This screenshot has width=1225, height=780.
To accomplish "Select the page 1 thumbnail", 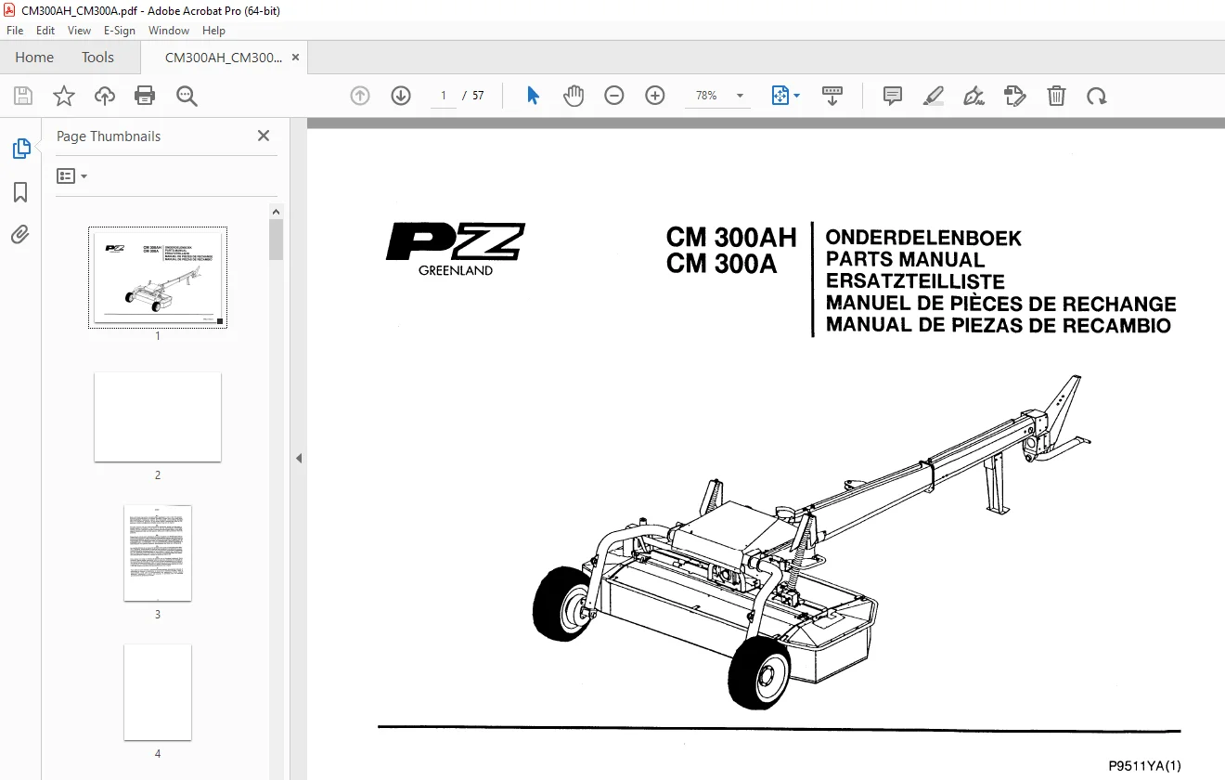I will click(x=158, y=278).
